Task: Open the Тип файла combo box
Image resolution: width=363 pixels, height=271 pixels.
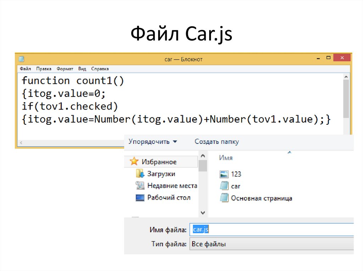Action: (272, 244)
